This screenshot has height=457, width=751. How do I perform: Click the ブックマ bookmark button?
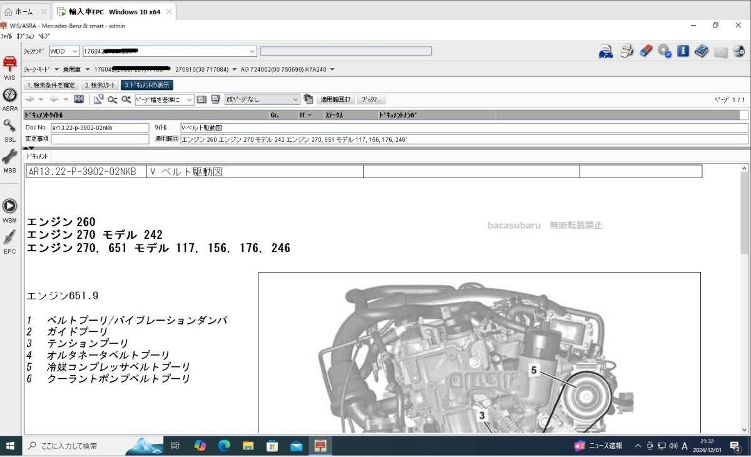pyautogui.click(x=370, y=99)
